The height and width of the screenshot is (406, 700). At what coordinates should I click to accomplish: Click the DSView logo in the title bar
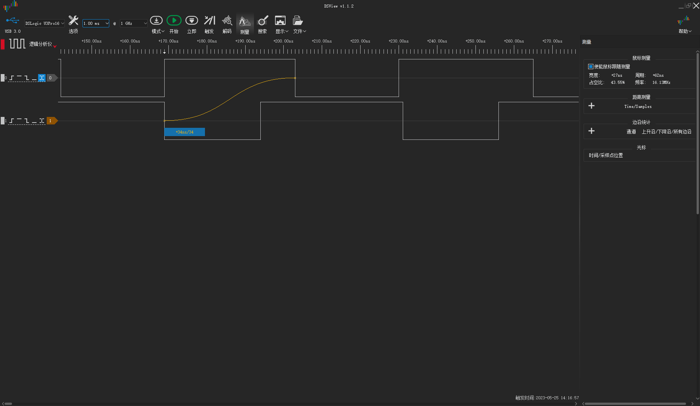click(x=11, y=6)
